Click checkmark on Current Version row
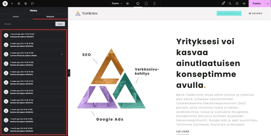 point(62,54)
